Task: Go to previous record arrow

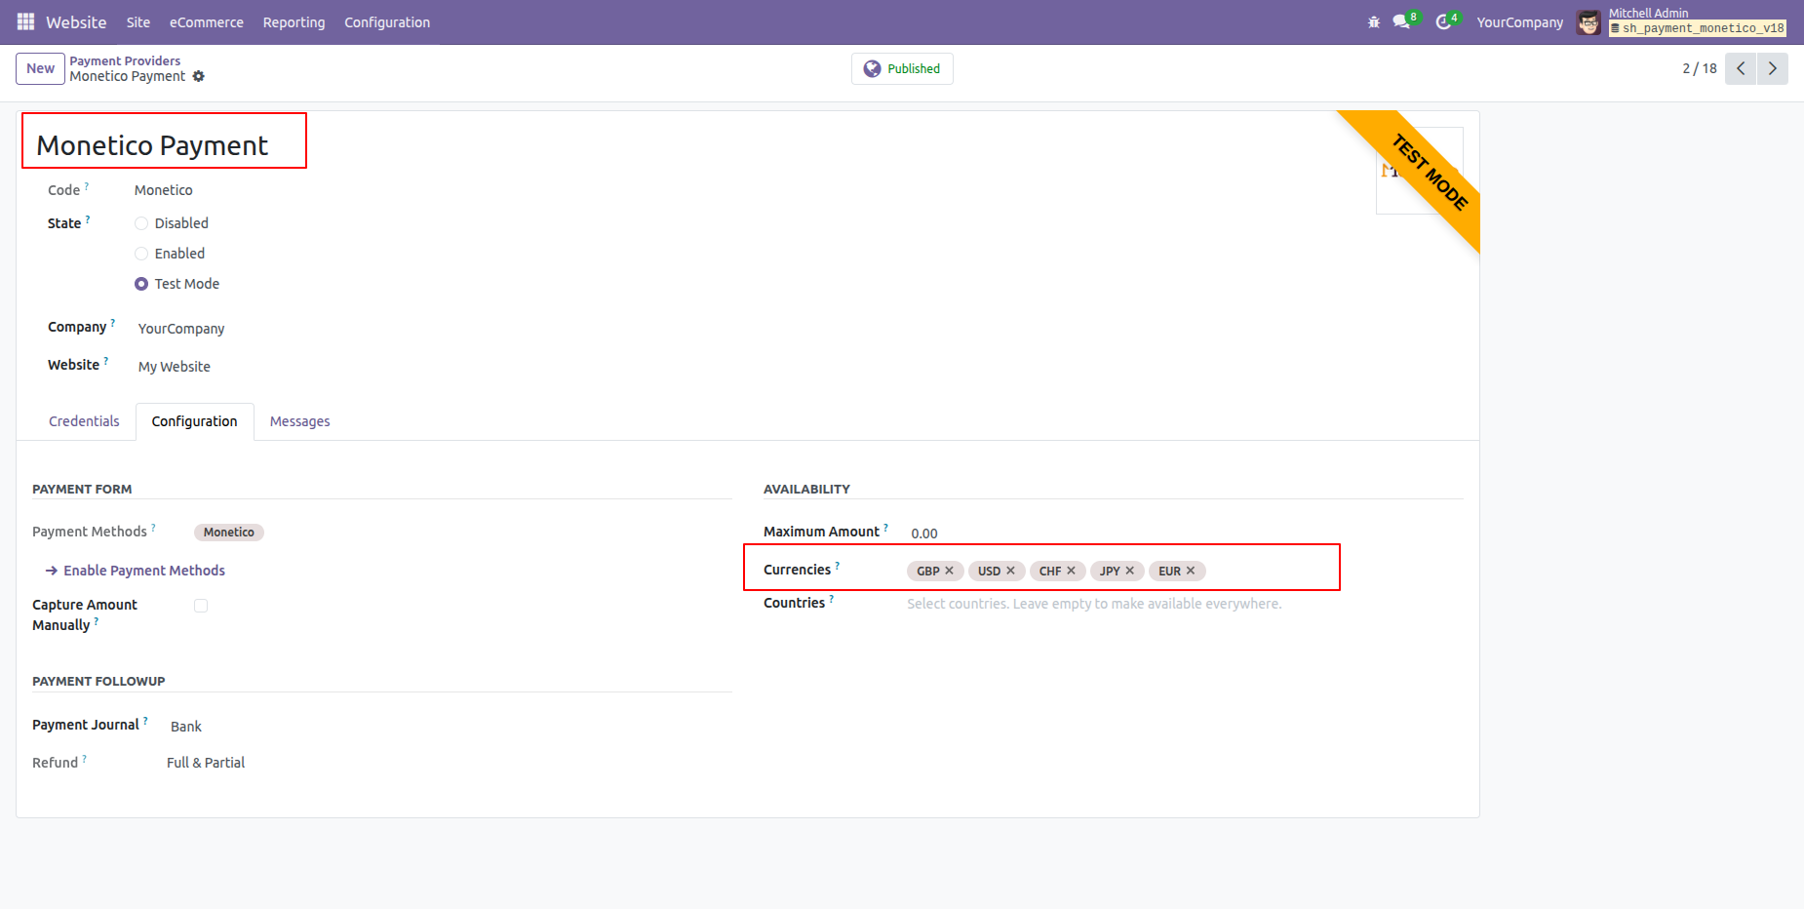Action: pos(1741,68)
